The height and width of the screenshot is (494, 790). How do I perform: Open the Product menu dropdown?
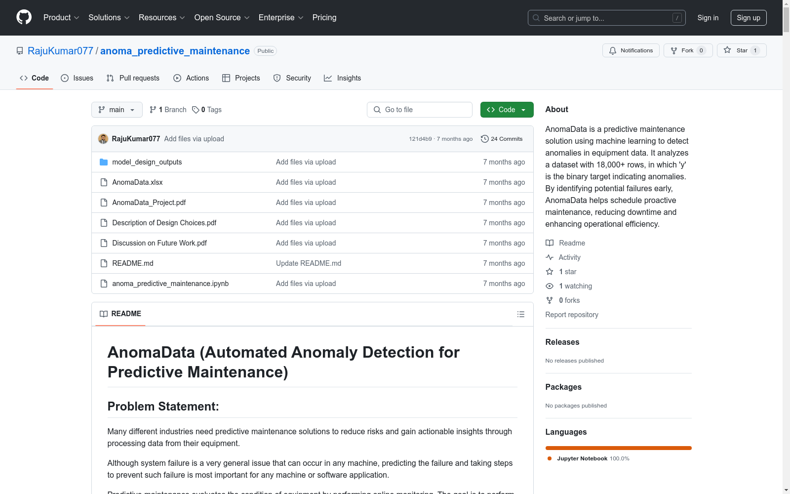tap(61, 18)
